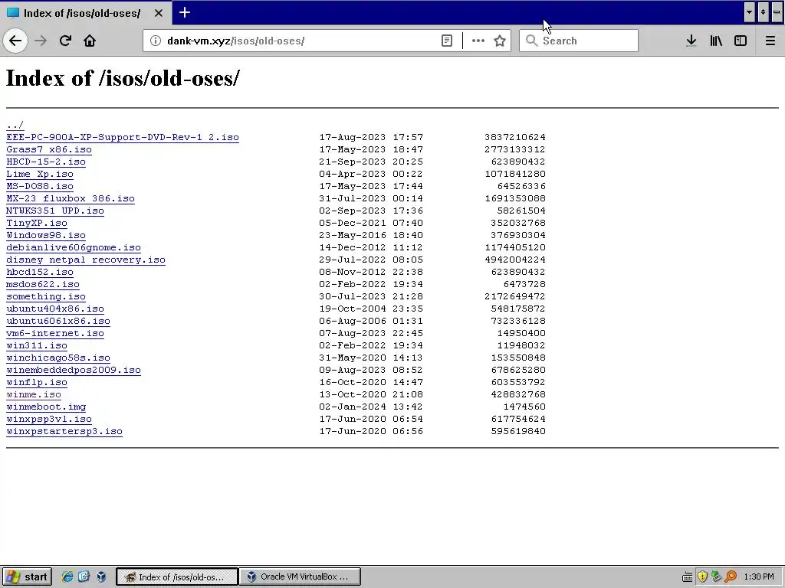Launch VirtualBox from quick launch
The image size is (785, 588).
(x=101, y=577)
